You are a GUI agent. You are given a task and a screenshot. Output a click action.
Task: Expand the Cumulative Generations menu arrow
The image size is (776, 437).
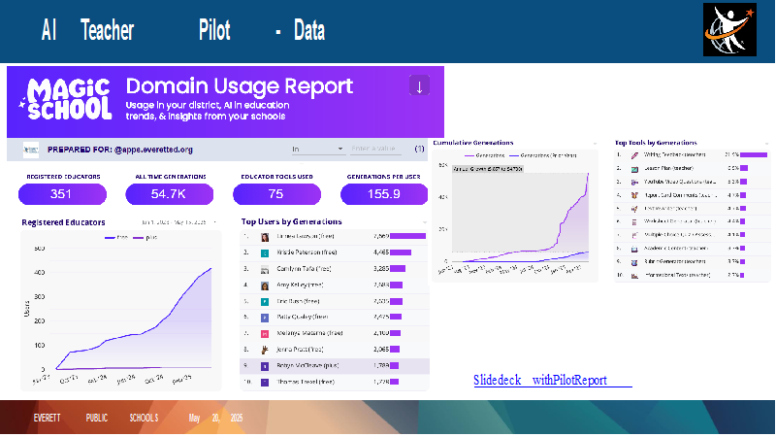coord(595,143)
